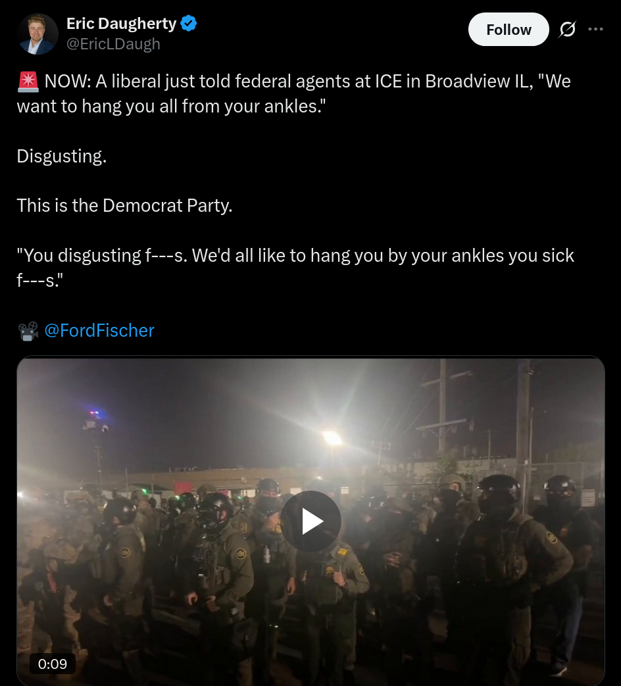Open Eric Daugherty's profile picture
This screenshot has width=621, height=686.
pos(37,34)
